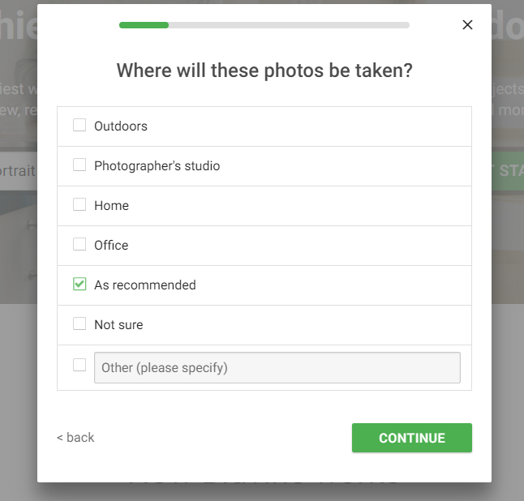The width and height of the screenshot is (524, 501).
Task: Click the green CONTINUE button
Action: click(x=412, y=438)
